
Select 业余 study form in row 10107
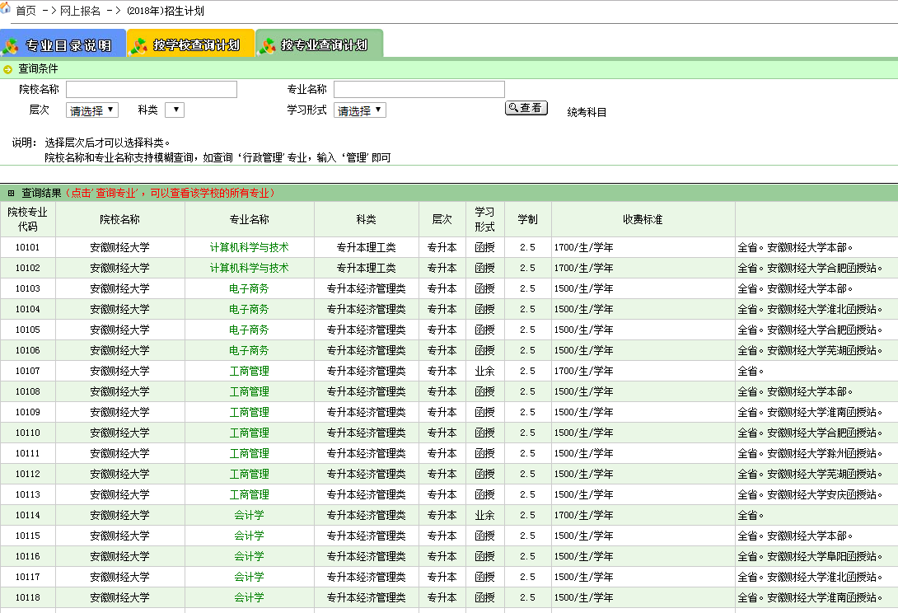[x=484, y=372]
